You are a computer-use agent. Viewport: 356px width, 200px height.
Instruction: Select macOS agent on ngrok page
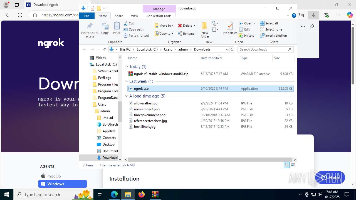pyautogui.click(x=51, y=176)
